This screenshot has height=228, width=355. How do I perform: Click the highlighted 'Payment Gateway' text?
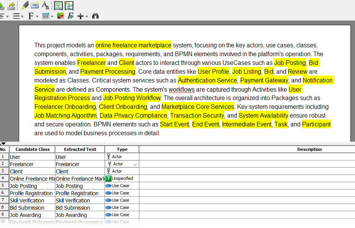(264, 80)
